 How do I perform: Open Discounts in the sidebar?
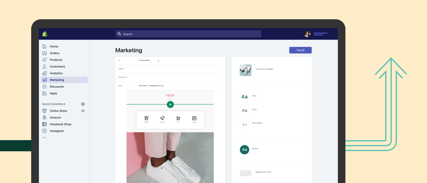pos(57,87)
